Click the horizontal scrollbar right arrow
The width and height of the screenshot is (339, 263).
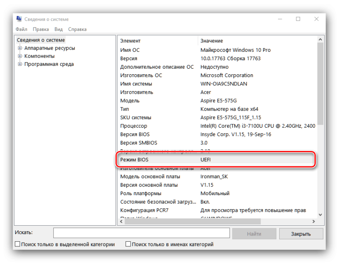pyautogui.click(x=314, y=221)
